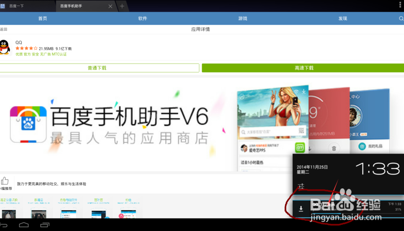Open the fifth QQ screenshot with pink icon
Viewport: 404px width, 231px height.
128,208
